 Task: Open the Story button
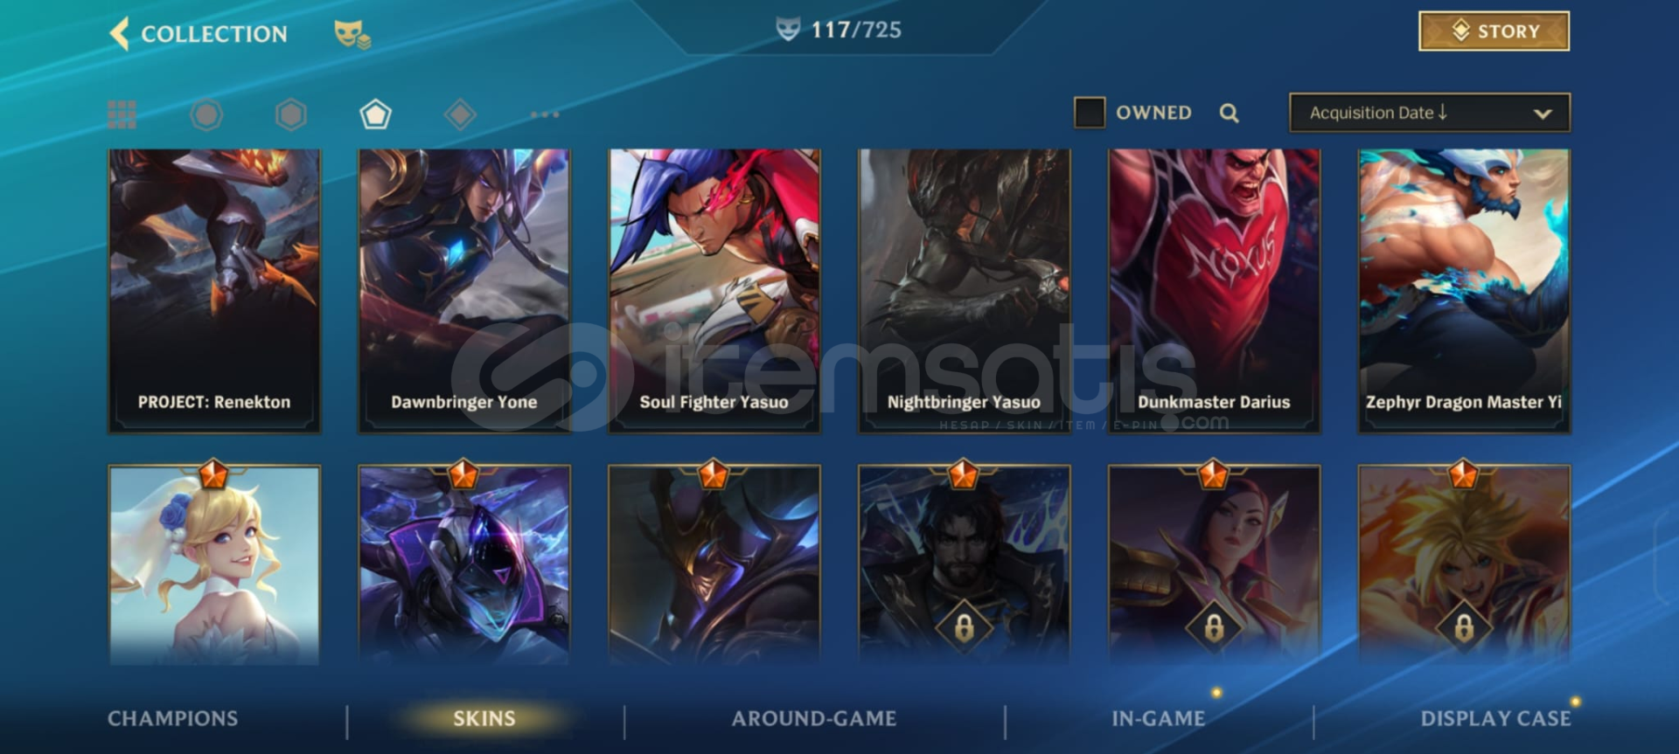click(1494, 31)
